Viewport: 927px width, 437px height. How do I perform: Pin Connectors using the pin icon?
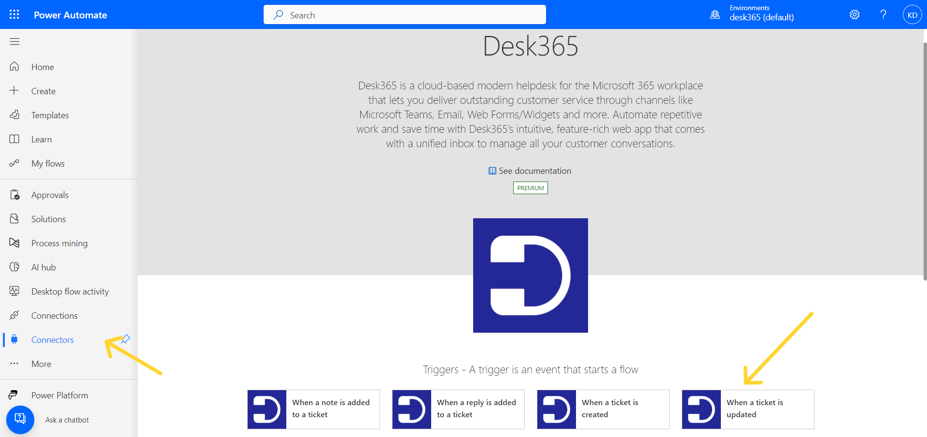point(125,338)
